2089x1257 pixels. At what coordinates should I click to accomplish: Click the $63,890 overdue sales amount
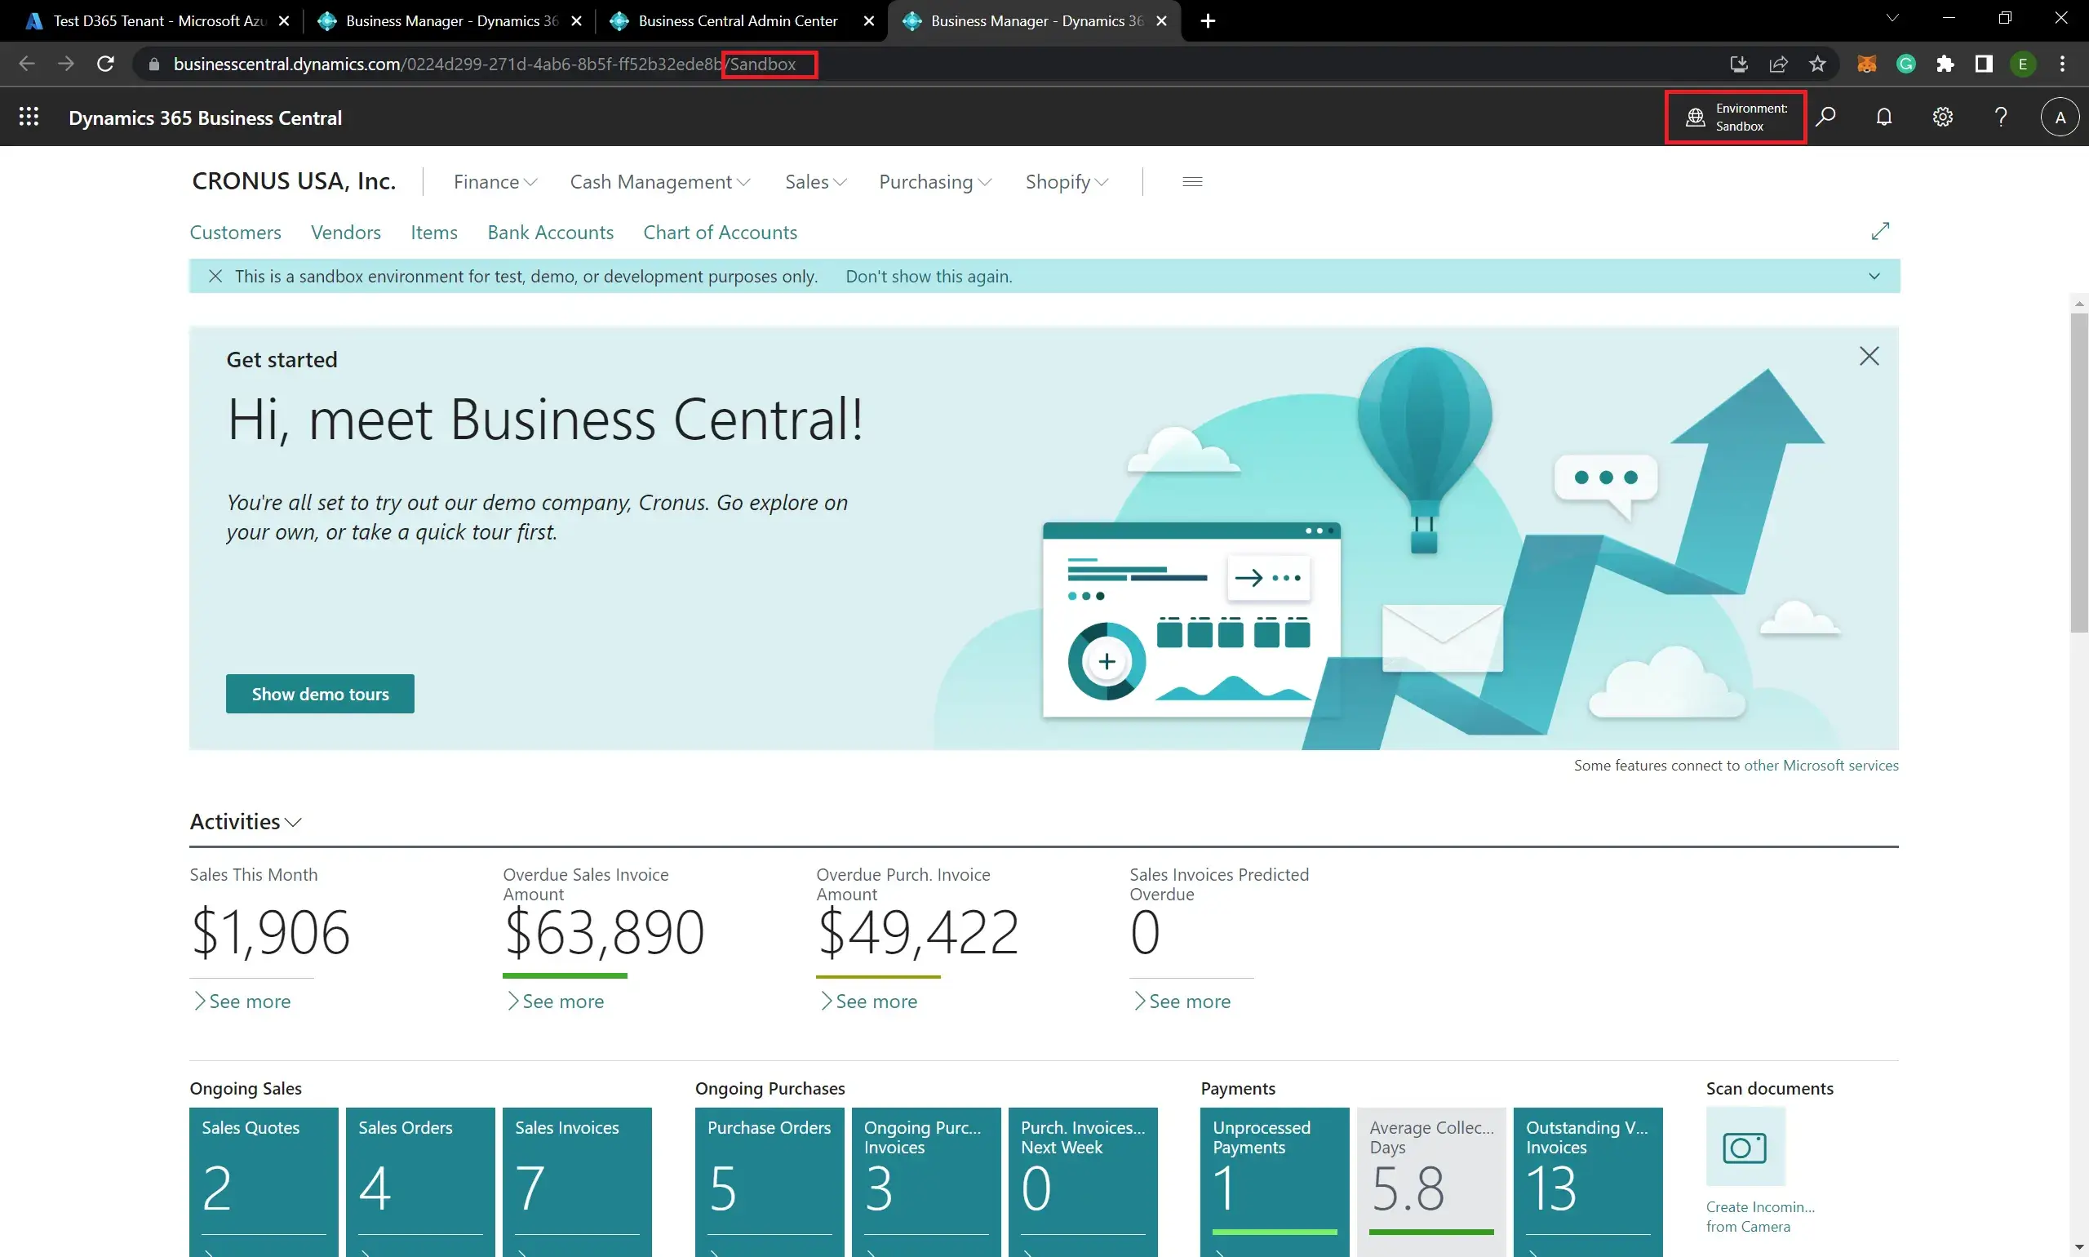(604, 933)
